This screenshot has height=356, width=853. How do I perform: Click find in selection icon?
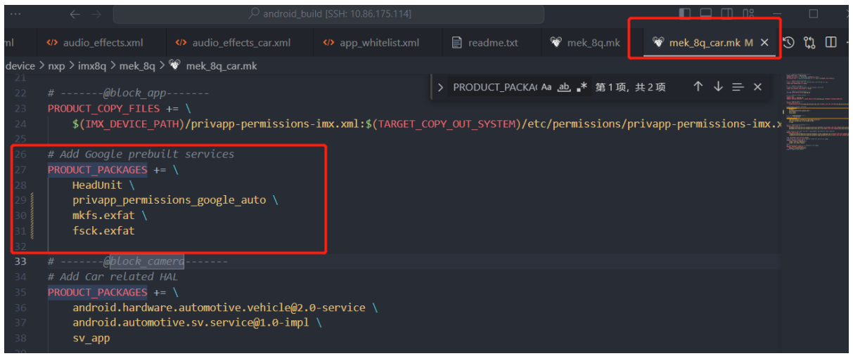click(x=738, y=87)
